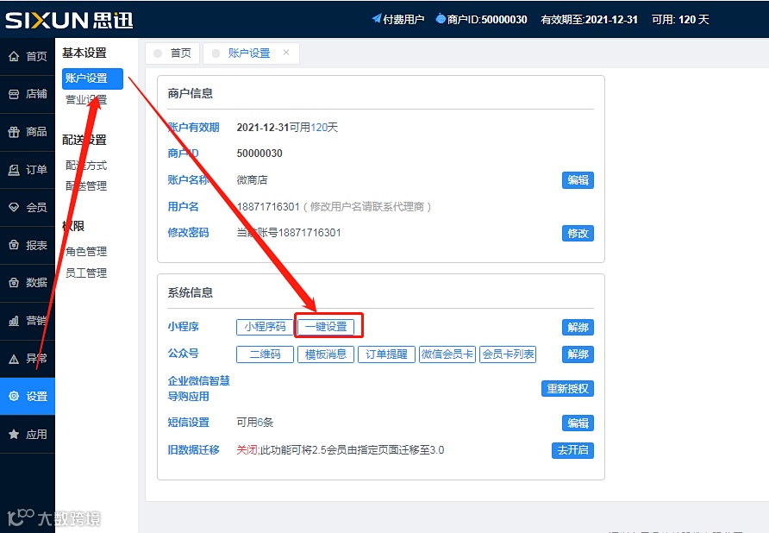Open the 应用 apps icon in sidebar
Image resolution: width=769 pixels, height=533 pixels.
[x=28, y=434]
